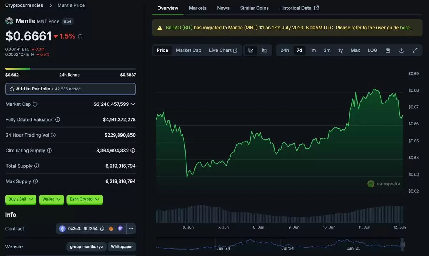Download the chart data
429x256 pixels.
click(x=401, y=50)
